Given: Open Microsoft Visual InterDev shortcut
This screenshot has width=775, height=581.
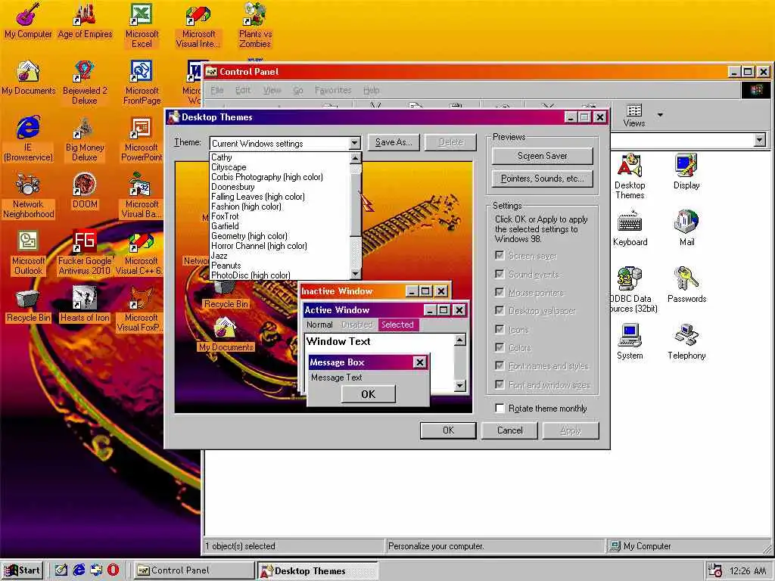Looking at the screenshot, I should pos(199,26).
